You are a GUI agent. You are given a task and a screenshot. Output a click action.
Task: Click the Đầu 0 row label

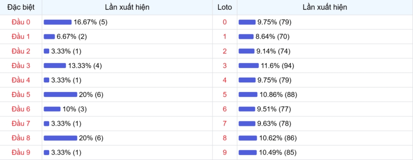[x=21, y=22]
